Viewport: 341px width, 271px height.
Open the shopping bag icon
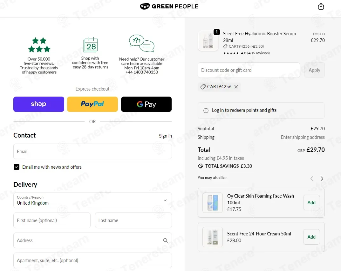coord(321,7)
